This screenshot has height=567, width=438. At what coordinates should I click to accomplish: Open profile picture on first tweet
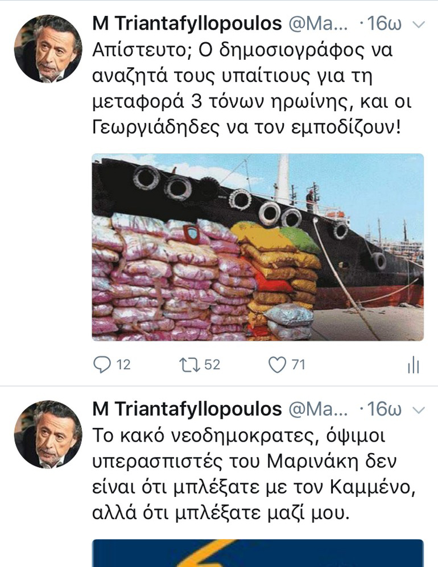pyautogui.click(x=48, y=49)
